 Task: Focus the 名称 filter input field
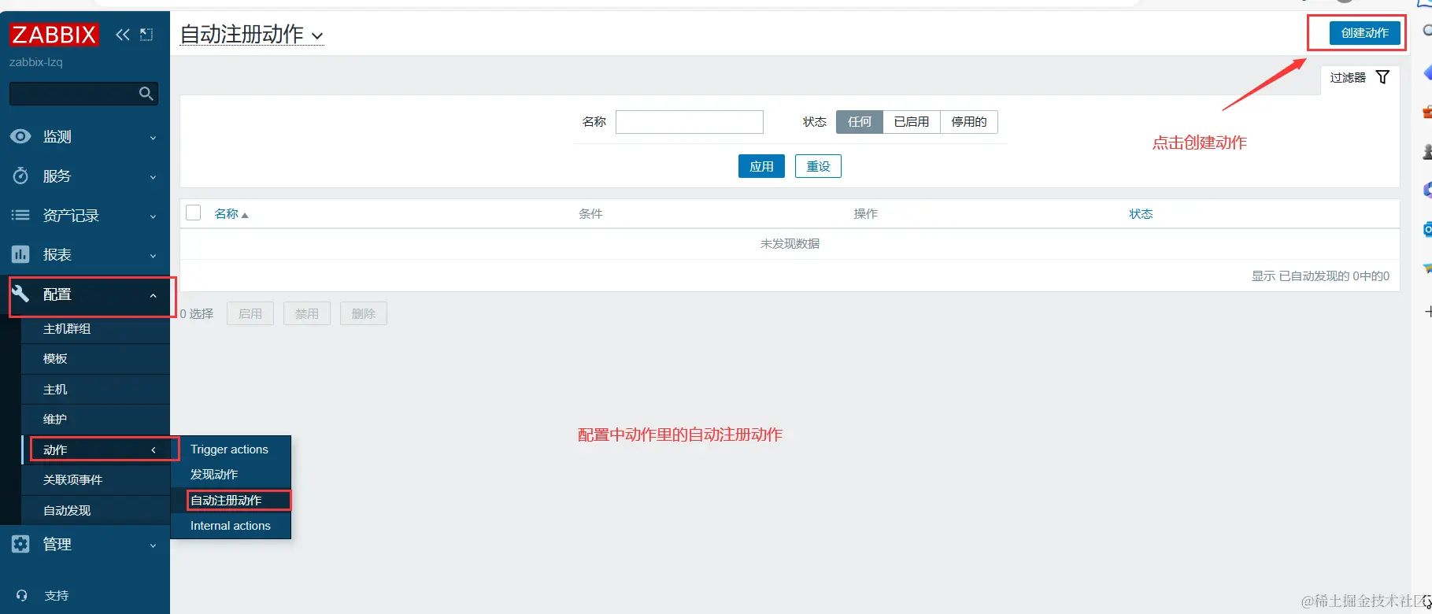(690, 121)
